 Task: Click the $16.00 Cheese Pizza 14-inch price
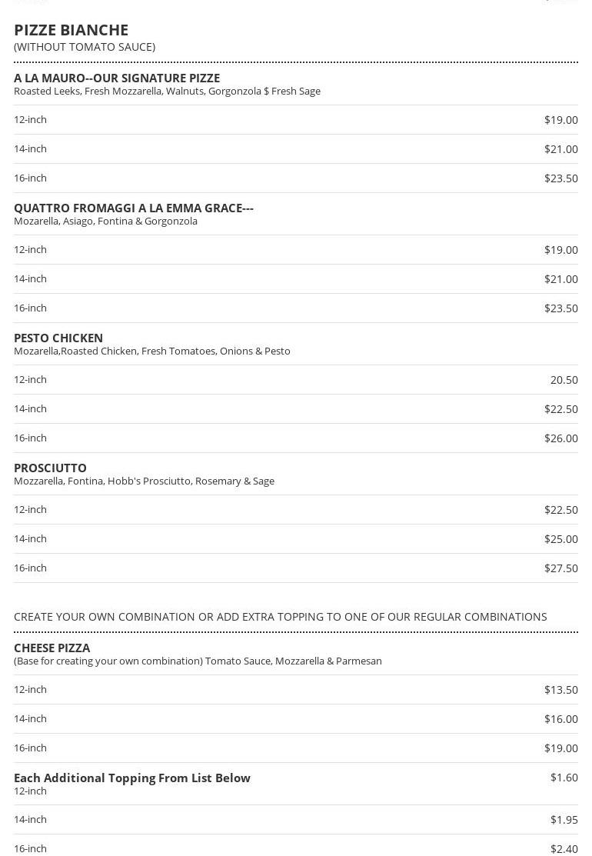click(x=560, y=718)
